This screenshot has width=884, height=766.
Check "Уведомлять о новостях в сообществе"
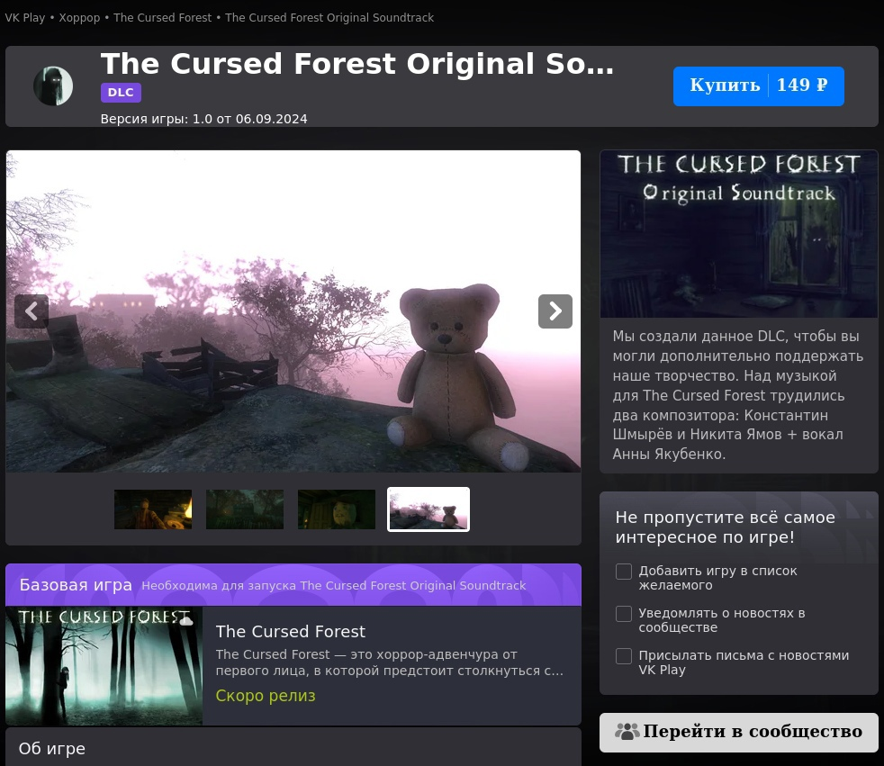[x=623, y=614]
